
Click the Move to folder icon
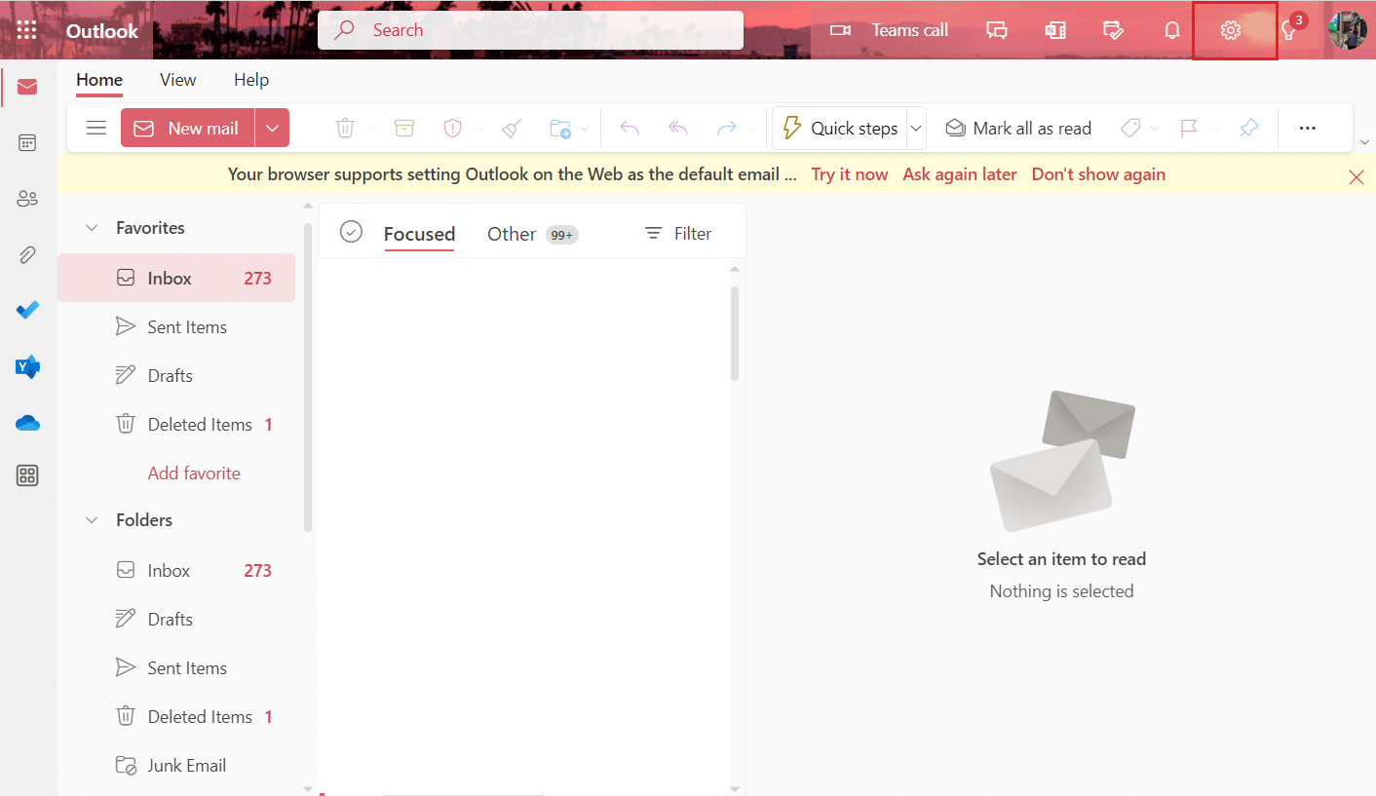560,128
